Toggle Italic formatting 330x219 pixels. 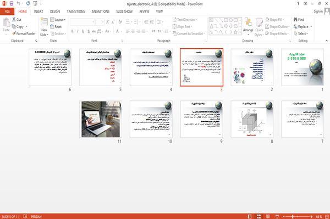[x=78, y=31]
